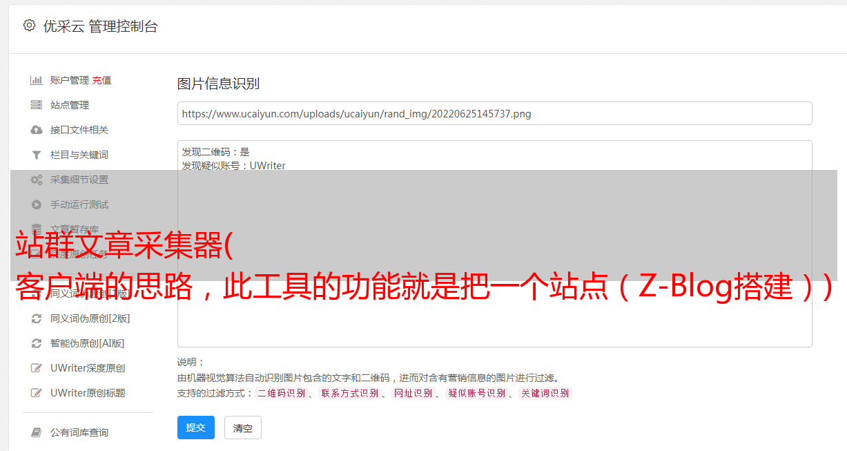Click the filter funnel icon beside 栏目与关键词
Image resolution: width=847 pixels, height=451 pixels.
37,155
